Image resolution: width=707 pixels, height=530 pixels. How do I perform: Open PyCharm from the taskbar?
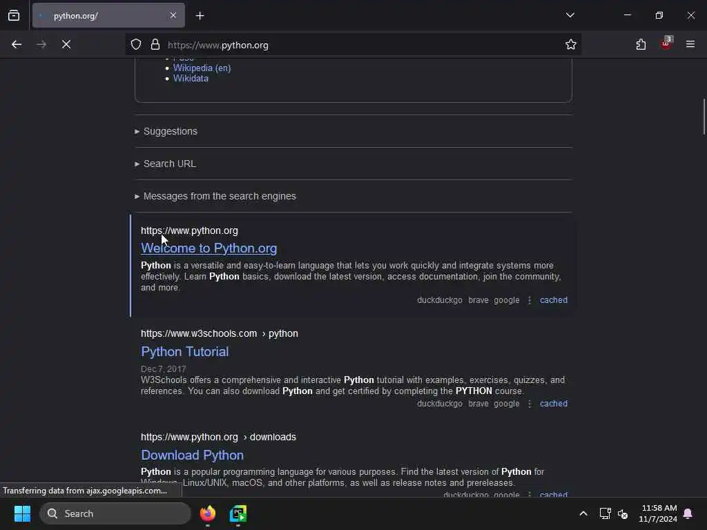click(x=238, y=513)
